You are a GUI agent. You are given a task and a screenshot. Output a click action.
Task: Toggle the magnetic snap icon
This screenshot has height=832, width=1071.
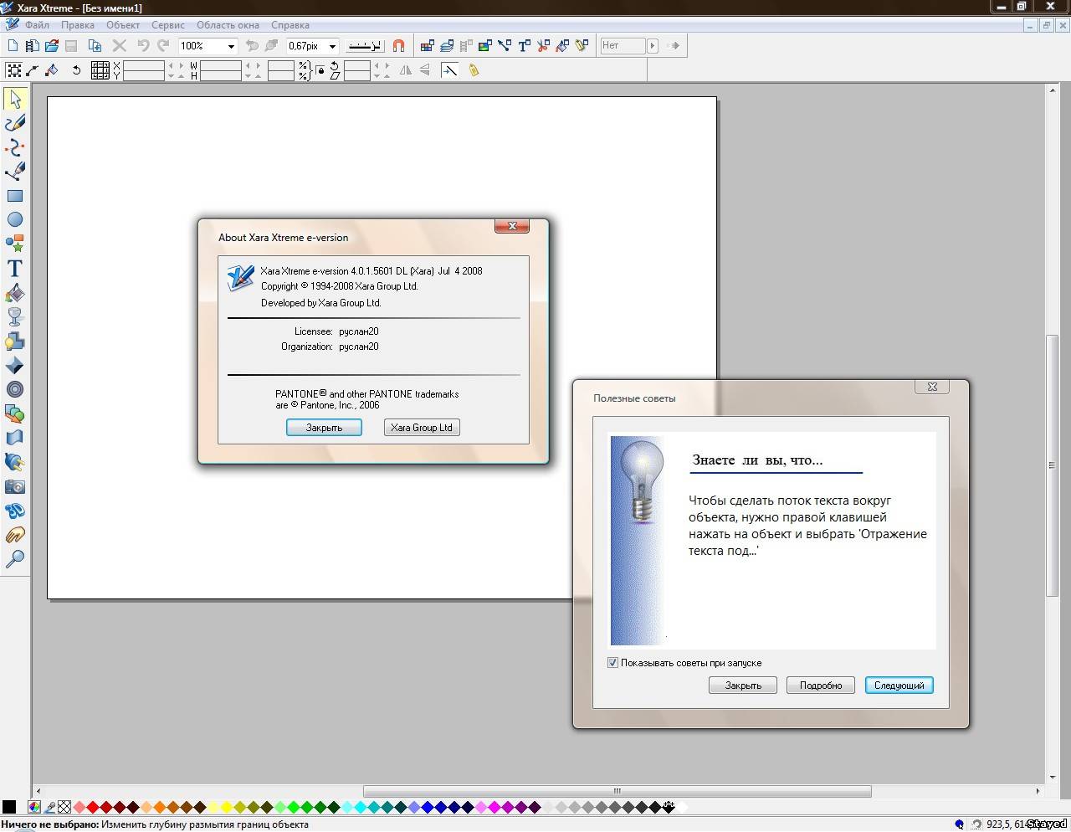(x=398, y=45)
